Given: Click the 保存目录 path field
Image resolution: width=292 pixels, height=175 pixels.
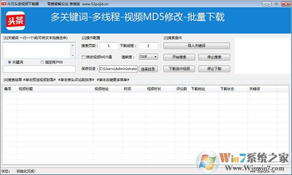Looking at the screenshot, I should tap(118, 69).
